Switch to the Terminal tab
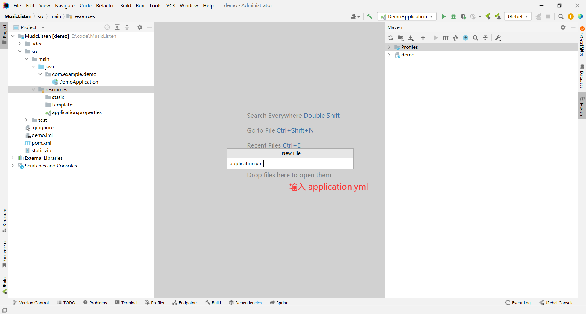 [x=126, y=302]
